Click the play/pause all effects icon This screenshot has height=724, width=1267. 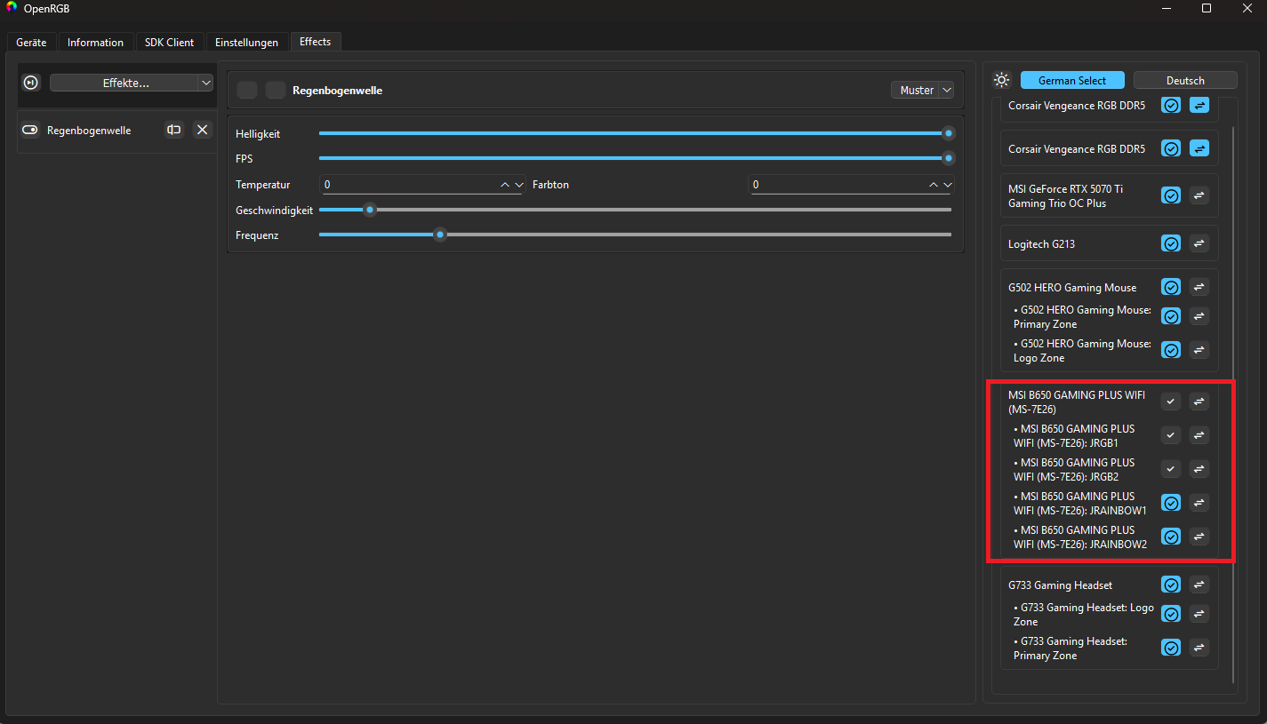pyautogui.click(x=31, y=83)
